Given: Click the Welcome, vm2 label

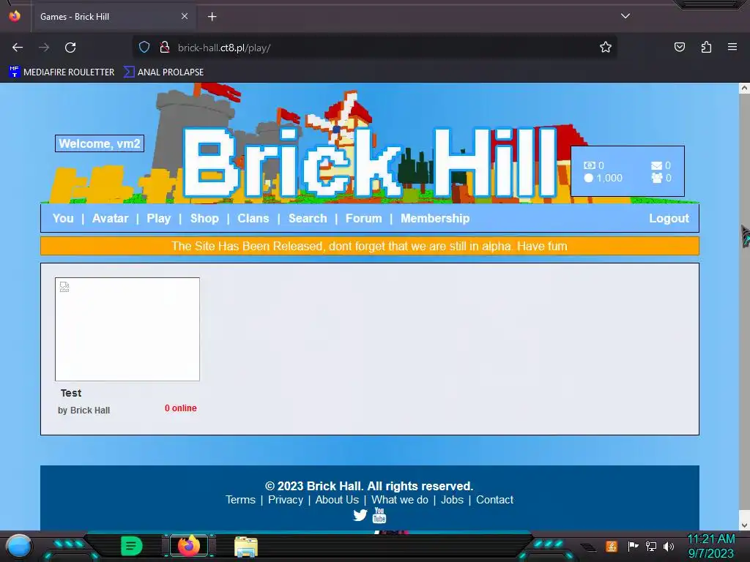Looking at the screenshot, I should click(x=100, y=143).
